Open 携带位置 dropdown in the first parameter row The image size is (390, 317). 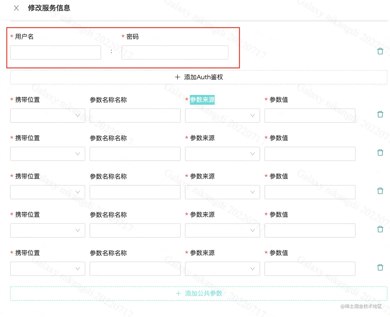tap(48, 116)
